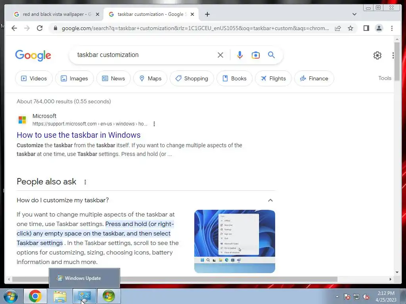Filter results by Maps
406x304 pixels.
(x=150, y=78)
